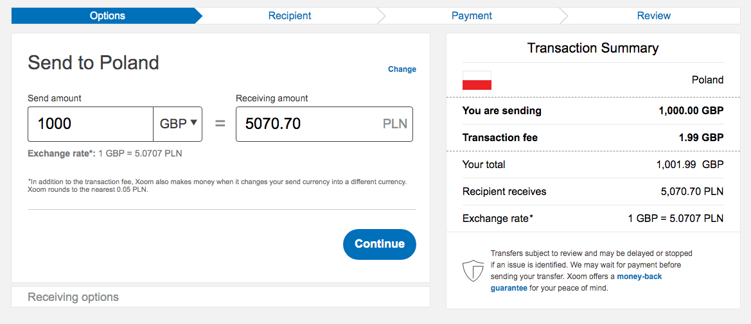Click the 1,001.99 GBP total amount
The image size is (751, 324).
(690, 165)
